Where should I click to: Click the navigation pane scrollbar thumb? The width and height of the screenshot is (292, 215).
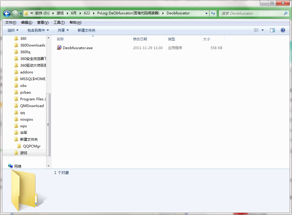coord(49,124)
